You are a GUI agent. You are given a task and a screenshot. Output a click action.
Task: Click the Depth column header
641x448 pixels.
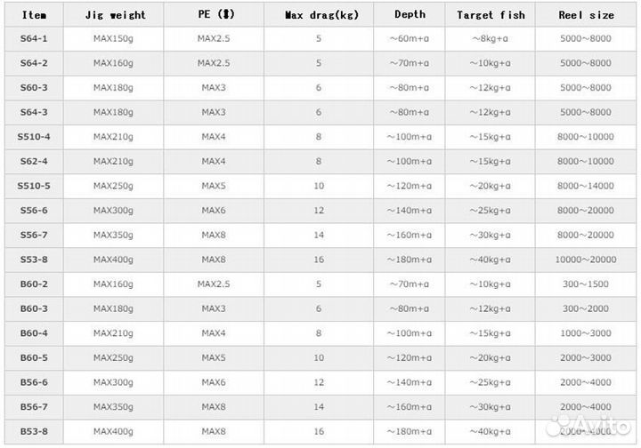tap(409, 15)
